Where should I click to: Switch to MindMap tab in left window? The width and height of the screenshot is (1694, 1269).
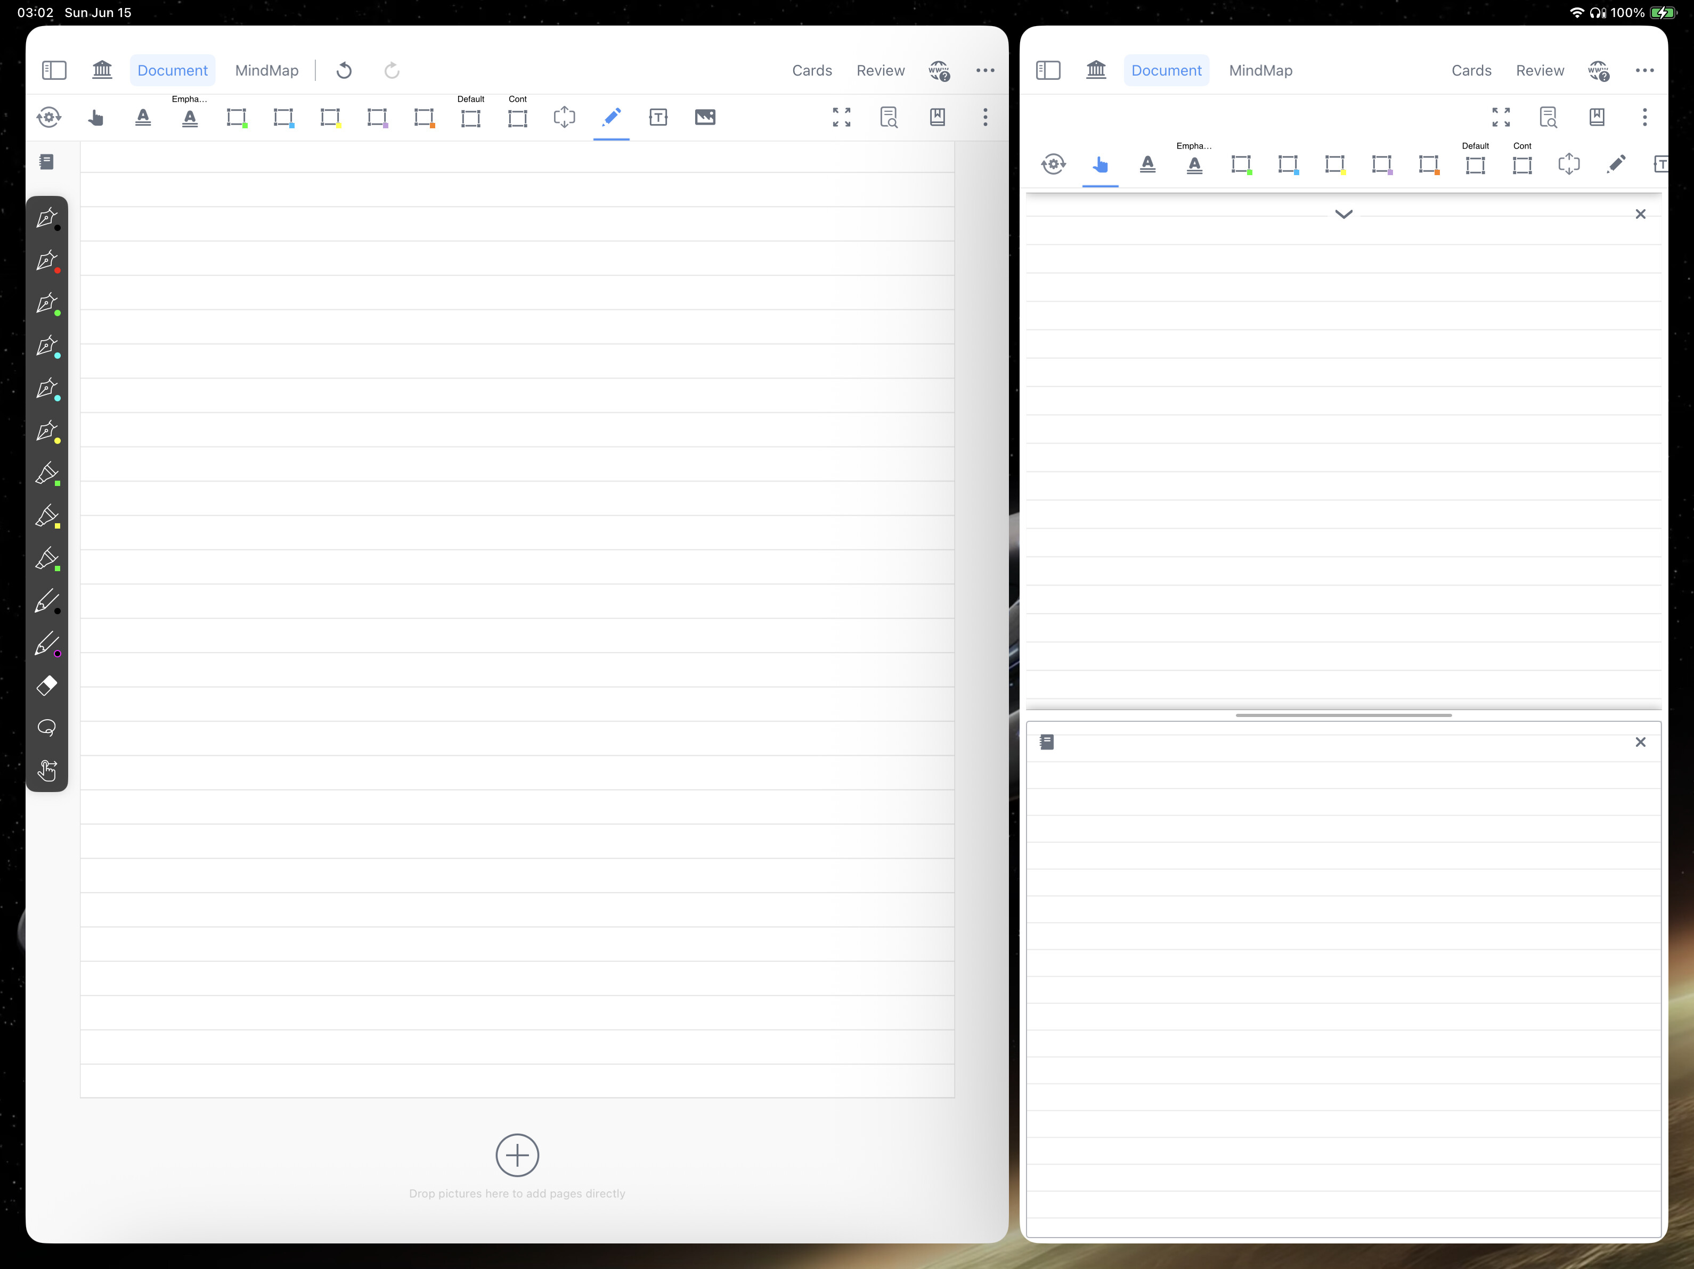click(x=266, y=70)
